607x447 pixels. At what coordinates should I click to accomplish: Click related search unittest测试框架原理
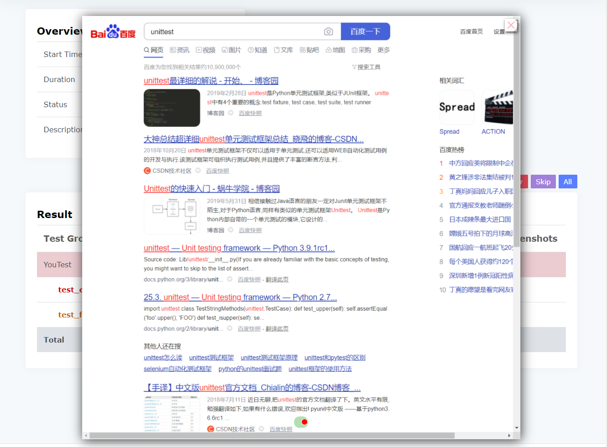(269, 358)
